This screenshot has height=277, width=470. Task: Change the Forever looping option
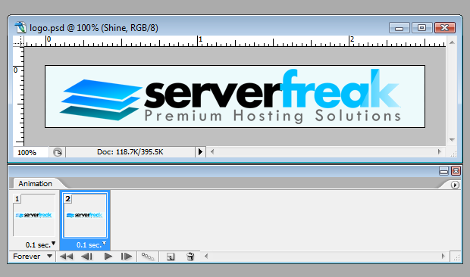(x=33, y=257)
